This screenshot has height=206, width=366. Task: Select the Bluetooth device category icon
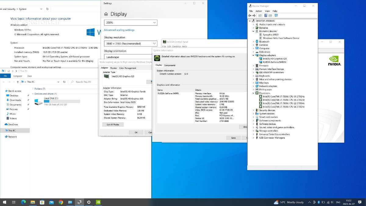(257, 42)
